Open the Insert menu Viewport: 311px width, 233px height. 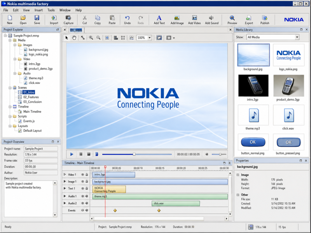(x=38, y=10)
